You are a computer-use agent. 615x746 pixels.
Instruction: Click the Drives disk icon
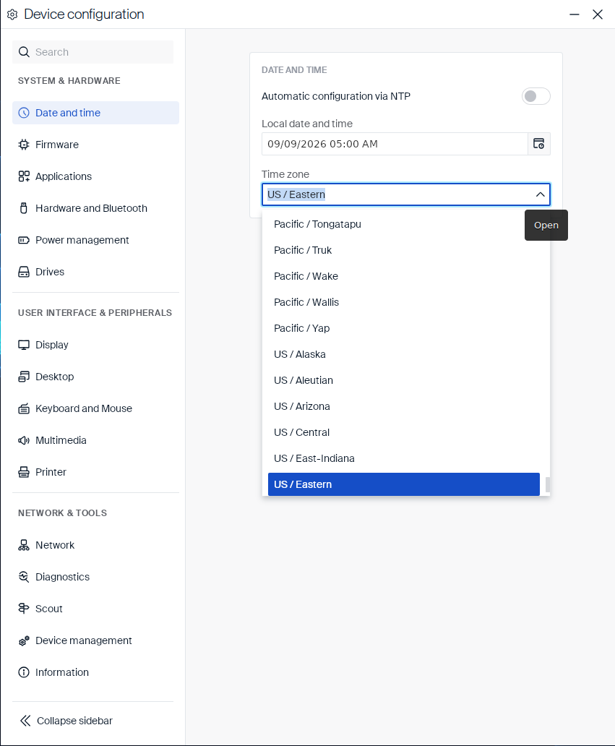[24, 272]
